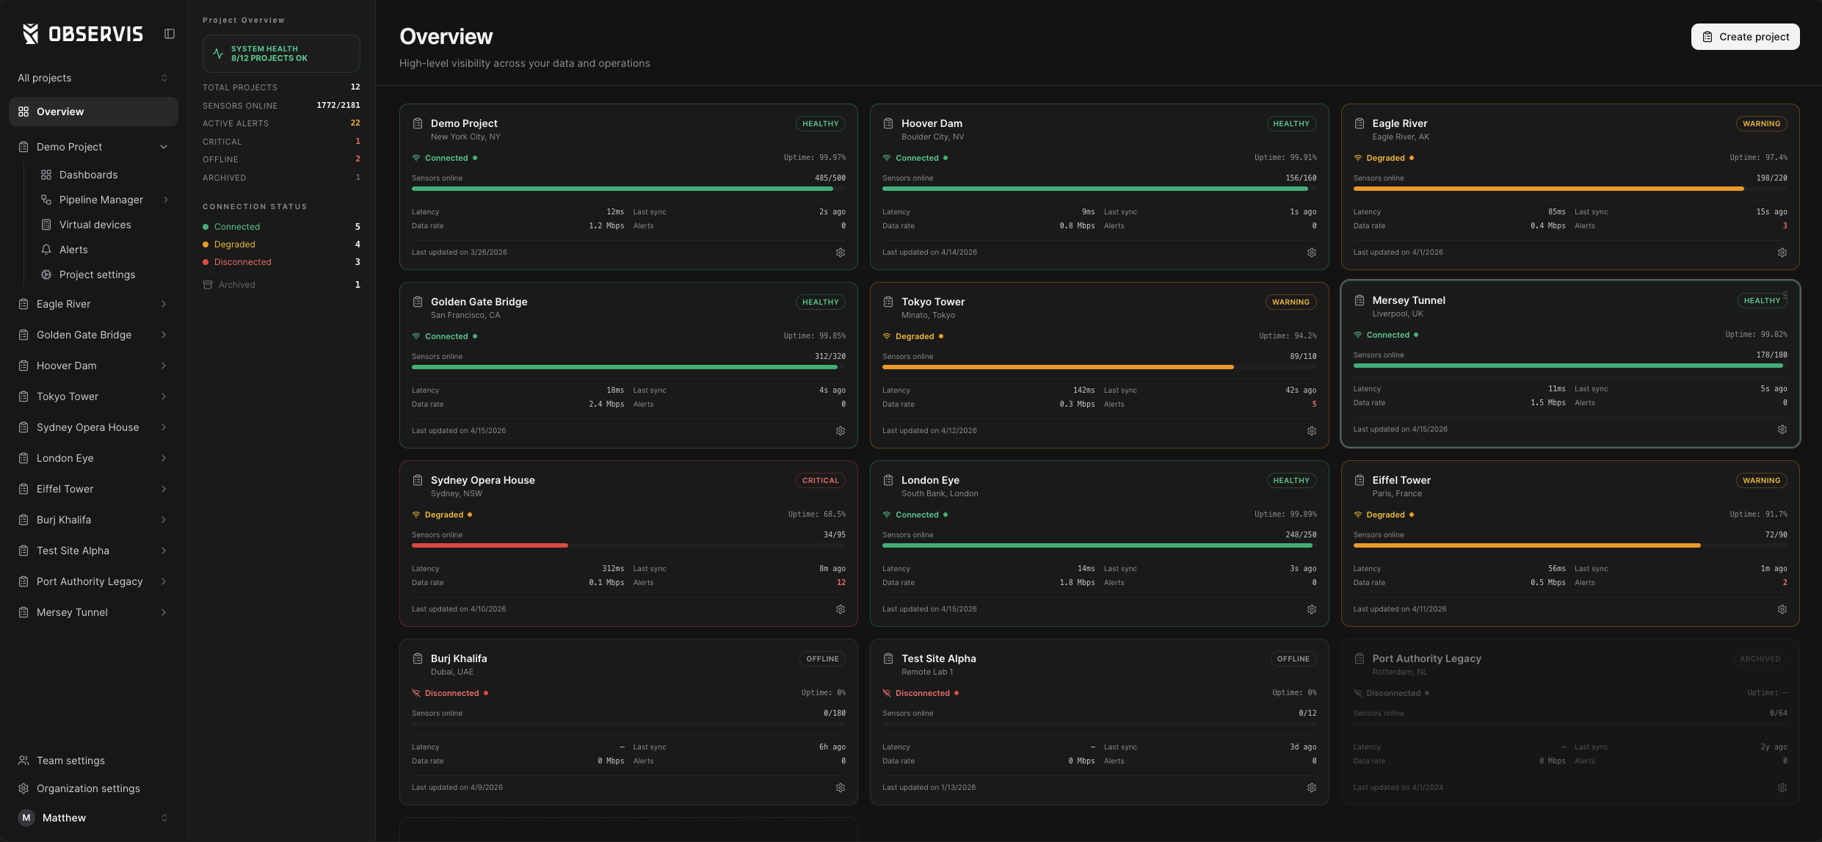Collapse the sidebar with the panel toggle icon
Image resolution: width=1822 pixels, height=842 pixels.
pyautogui.click(x=170, y=34)
